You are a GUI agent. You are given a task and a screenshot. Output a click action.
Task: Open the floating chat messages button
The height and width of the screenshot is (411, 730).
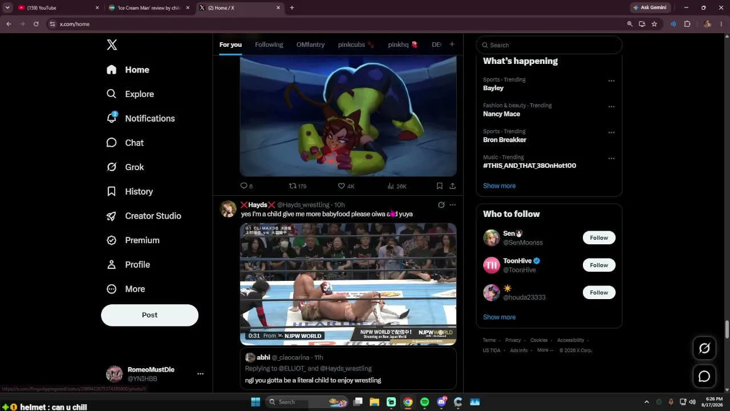tap(704, 377)
